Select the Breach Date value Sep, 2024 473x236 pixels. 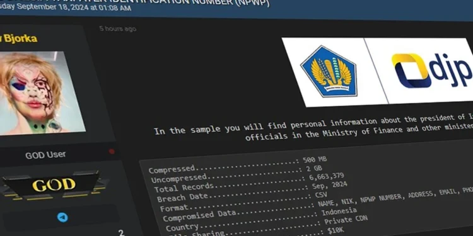pyautogui.click(x=329, y=185)
